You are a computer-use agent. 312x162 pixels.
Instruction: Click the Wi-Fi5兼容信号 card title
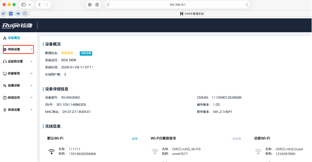click(x=163, y=138)
